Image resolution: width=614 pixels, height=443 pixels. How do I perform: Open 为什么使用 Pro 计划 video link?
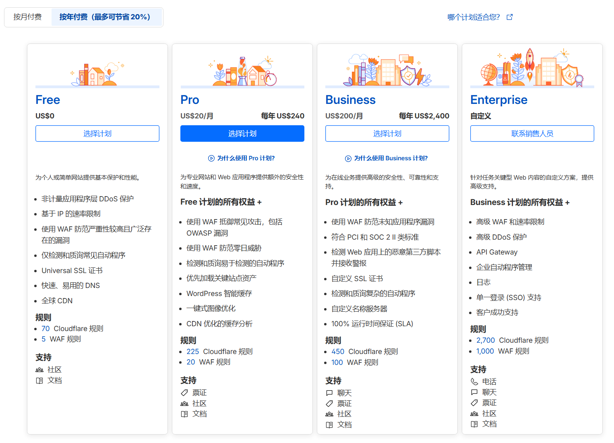click(246, 158)
